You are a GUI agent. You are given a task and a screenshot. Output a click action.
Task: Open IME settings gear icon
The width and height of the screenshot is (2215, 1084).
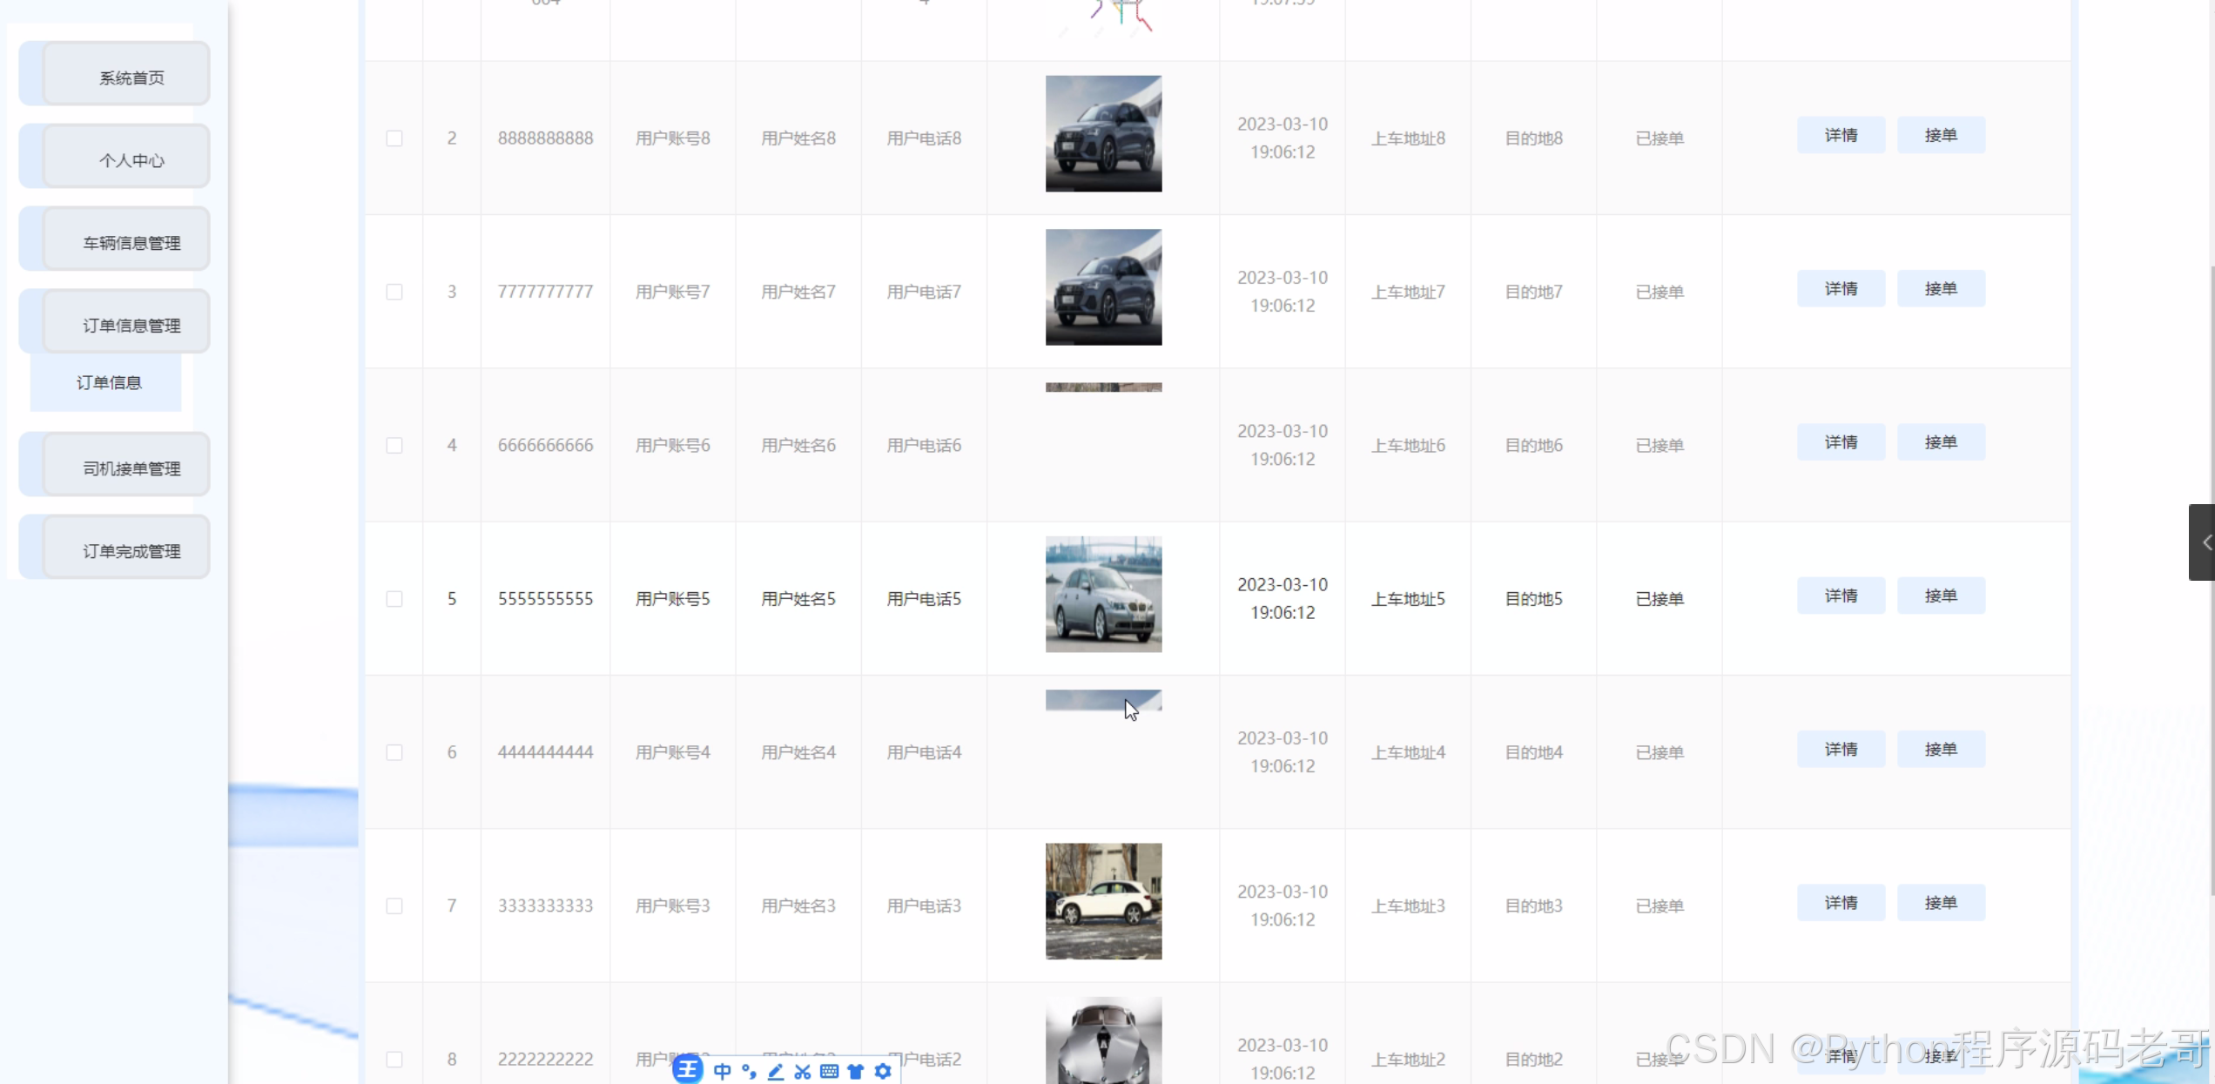pyautogui.click(x=883, y=1071)
